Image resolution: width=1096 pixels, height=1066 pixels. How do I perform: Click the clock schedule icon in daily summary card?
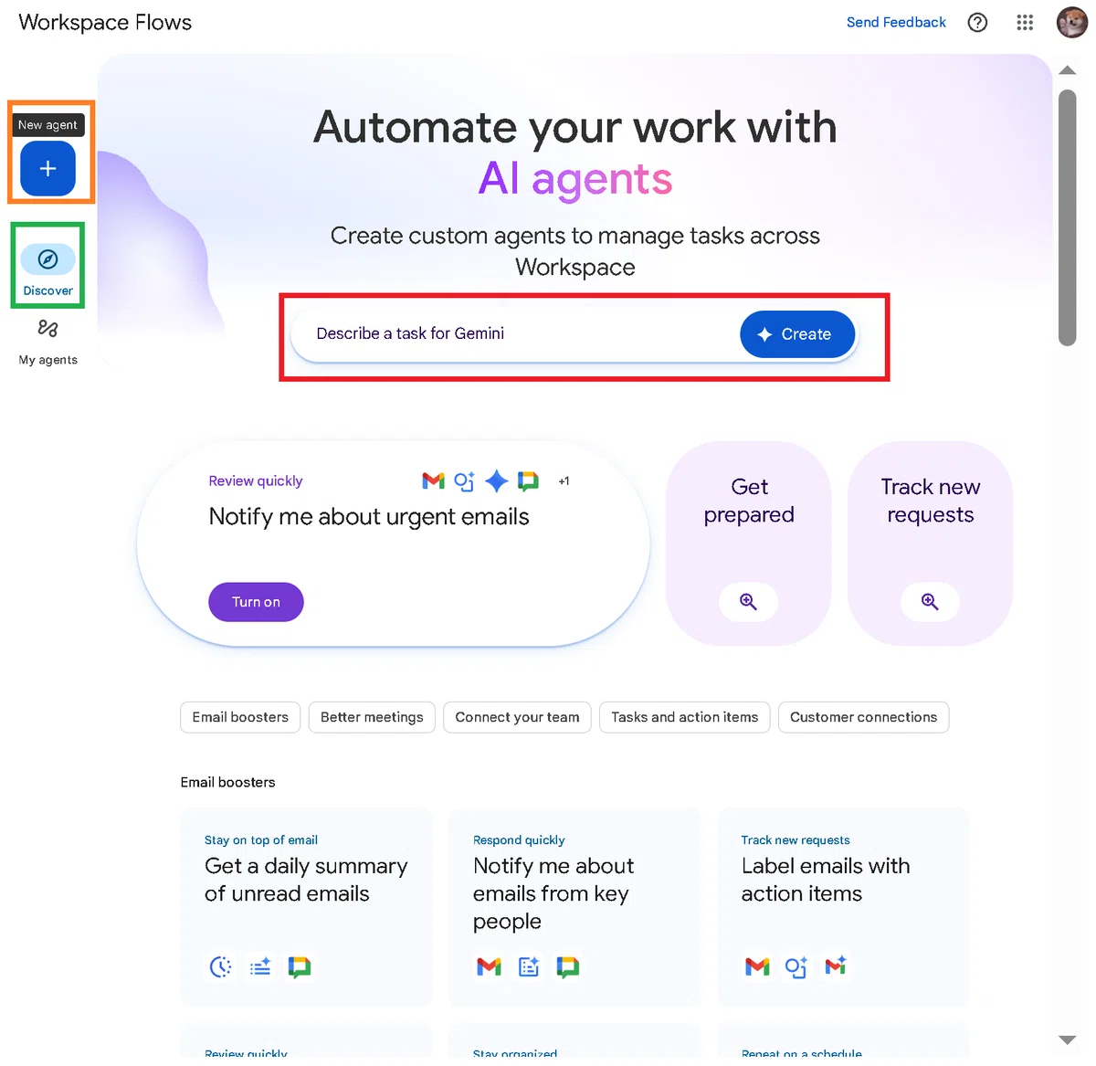220,966
